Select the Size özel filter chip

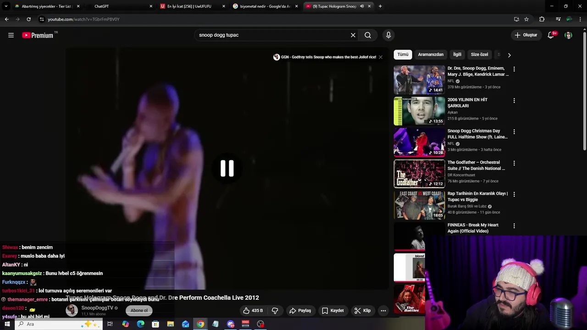point(479,55)
